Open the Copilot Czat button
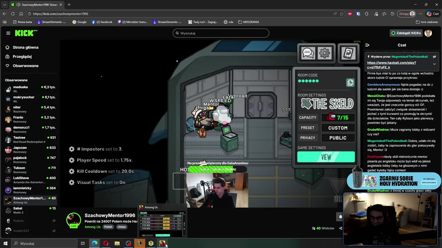 click(432, 14)
